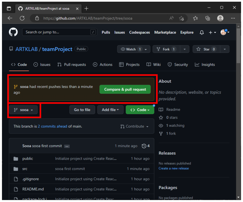Open the sooa branch selector

pyautogui.click(x=23, y=110)
